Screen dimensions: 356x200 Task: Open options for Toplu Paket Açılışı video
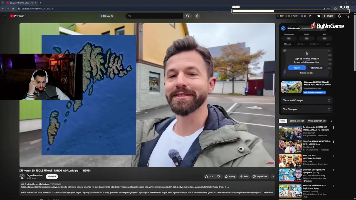(x=333, y=186)
